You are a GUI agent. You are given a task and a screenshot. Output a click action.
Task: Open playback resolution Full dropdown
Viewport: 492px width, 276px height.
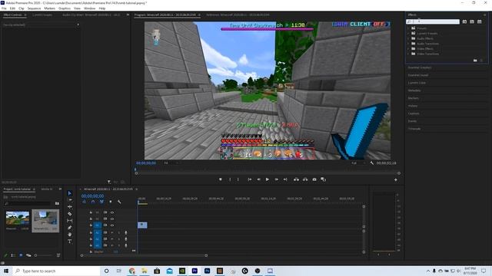coord(358,163)
